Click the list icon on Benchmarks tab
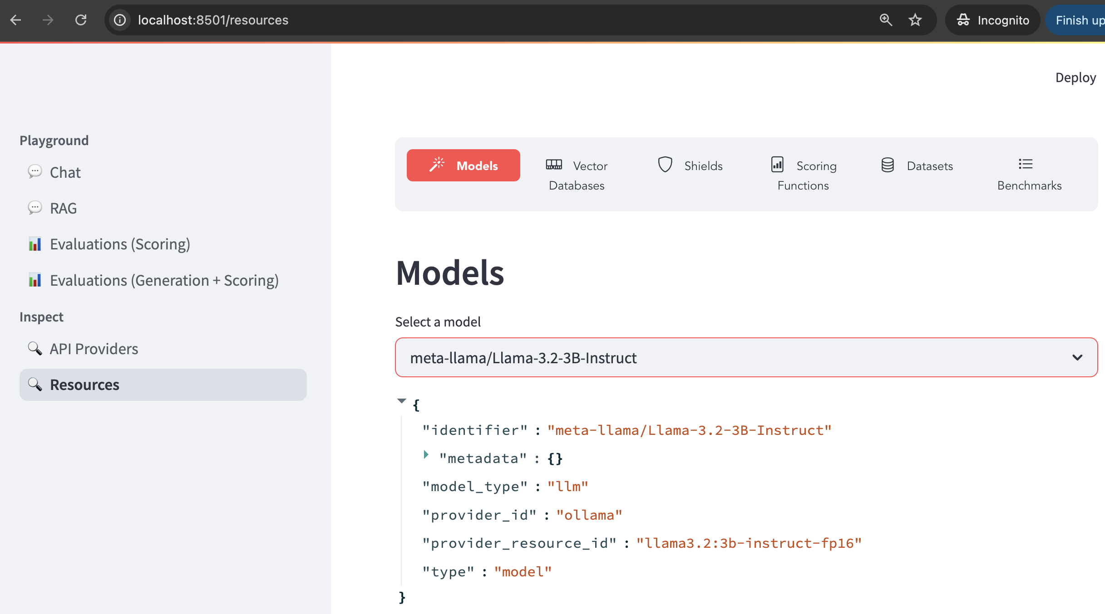1105x614 pixels. click(x=1026, y=164)
